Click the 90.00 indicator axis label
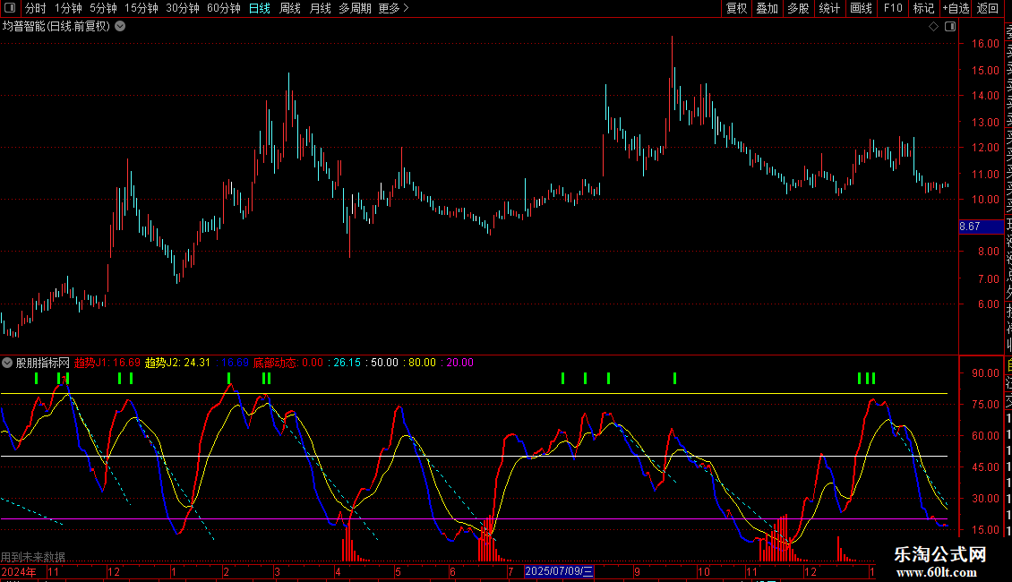The width and height of the screenshot is (1012, 582). (985, 373)
